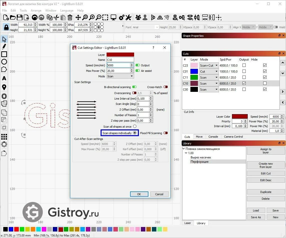Image resolution: width=286 pixels, height=238 pixels.
Task: Open the Arrange menu
Action: click(x=36, y=11)
